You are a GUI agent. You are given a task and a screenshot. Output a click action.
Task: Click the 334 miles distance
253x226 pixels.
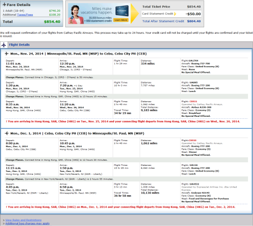coord(148,64)
